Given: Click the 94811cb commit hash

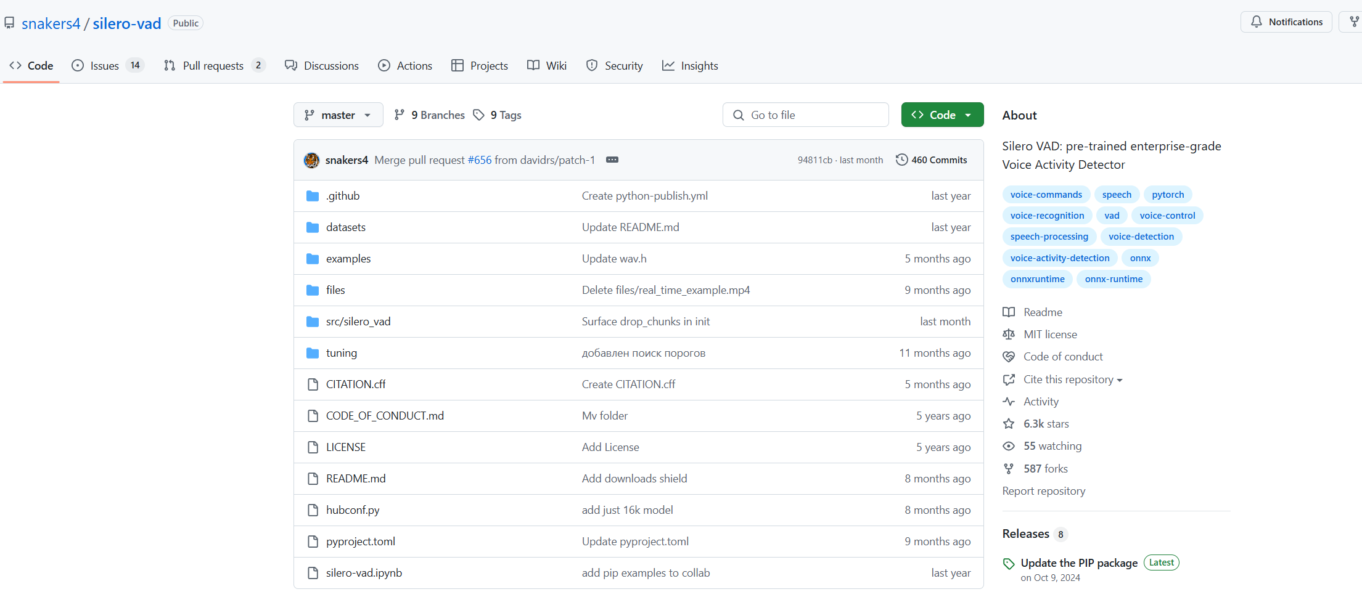Looking at the screenshot, I should [x=814, y=160].
